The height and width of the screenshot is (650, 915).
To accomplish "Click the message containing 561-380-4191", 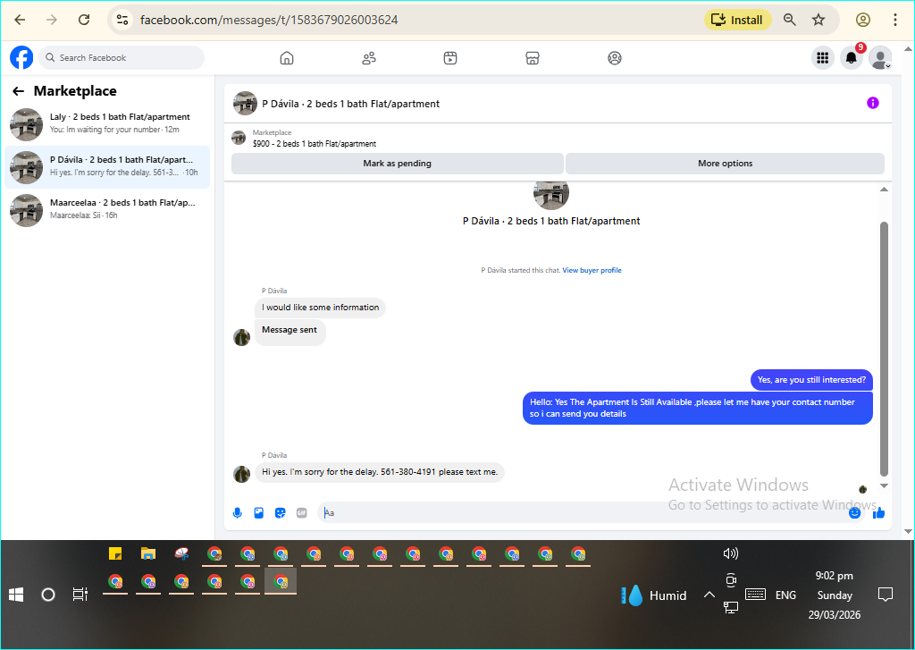I will 380,472.
